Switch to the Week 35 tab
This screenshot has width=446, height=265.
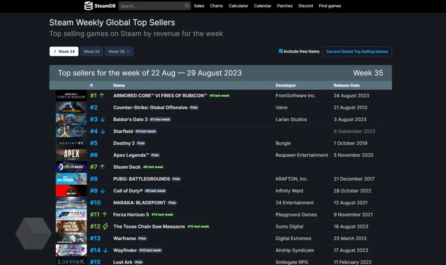(x=91, y=51)
